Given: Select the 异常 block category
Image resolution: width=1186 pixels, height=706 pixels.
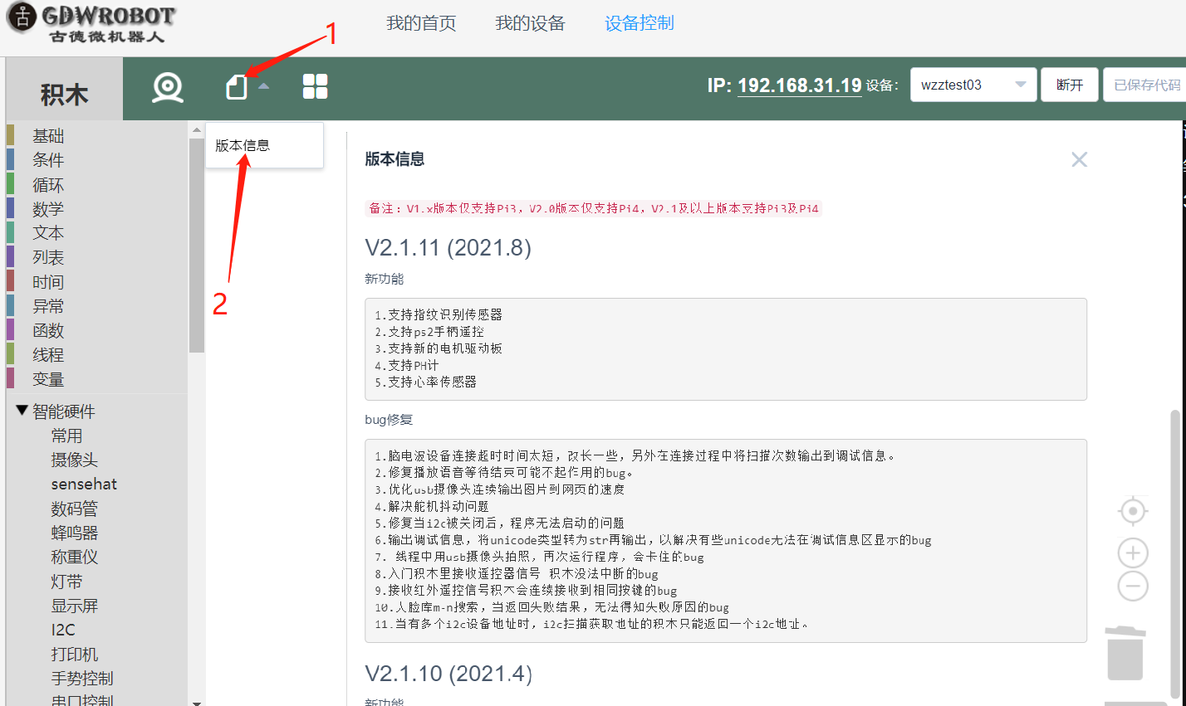Looking at the screenshot, I should click(48, 306).
